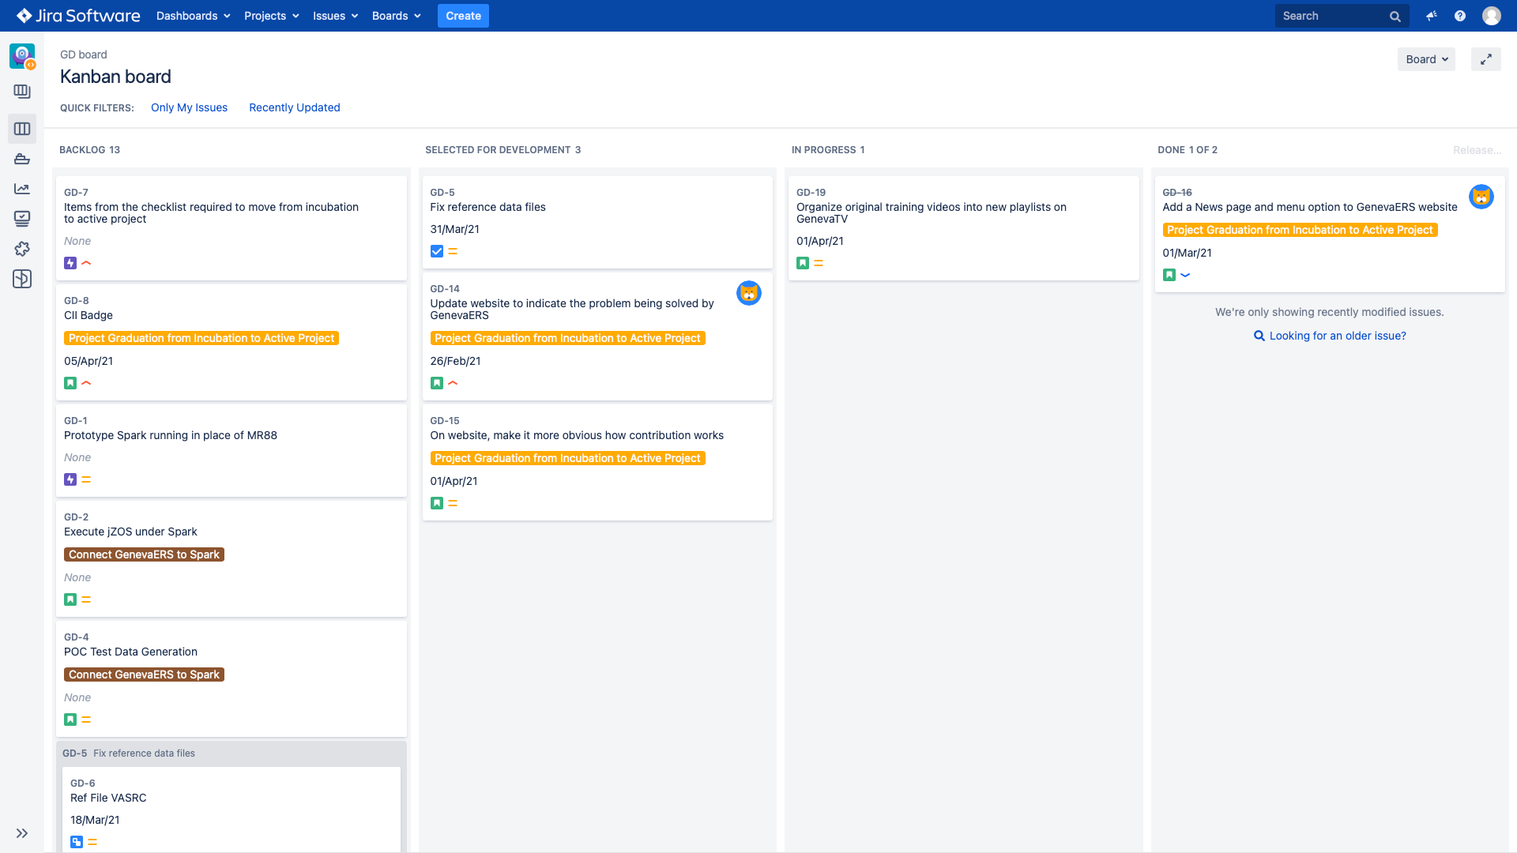This screenshot has height=853, width=1517.
Task: Open your profile avatar menu
Action: coord(1492,16)
